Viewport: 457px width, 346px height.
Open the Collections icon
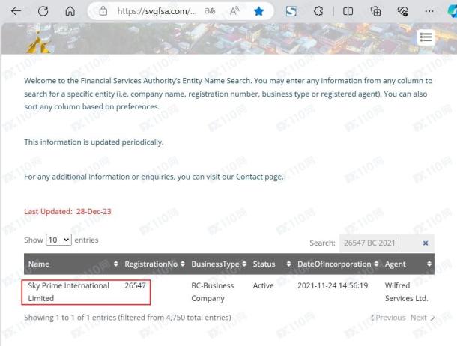[375, 12]
